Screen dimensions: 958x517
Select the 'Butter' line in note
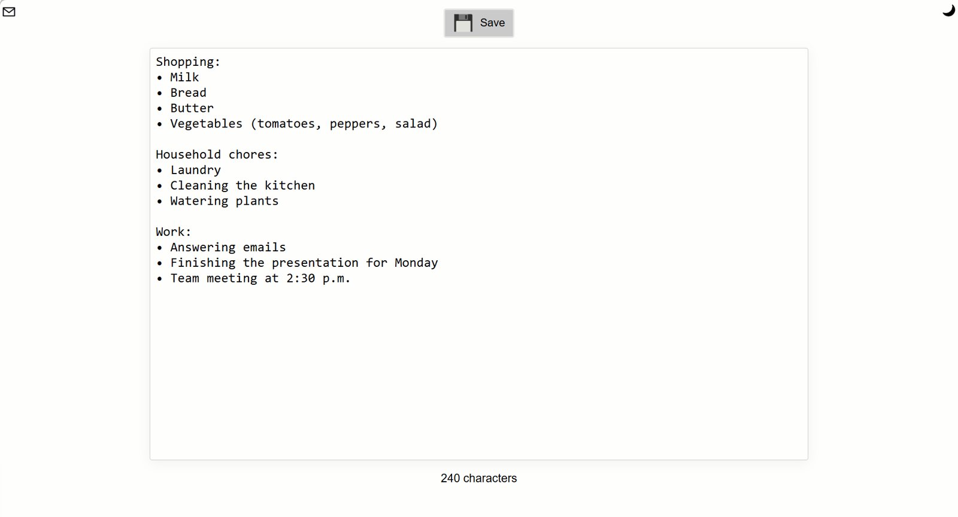click(192, 108)
